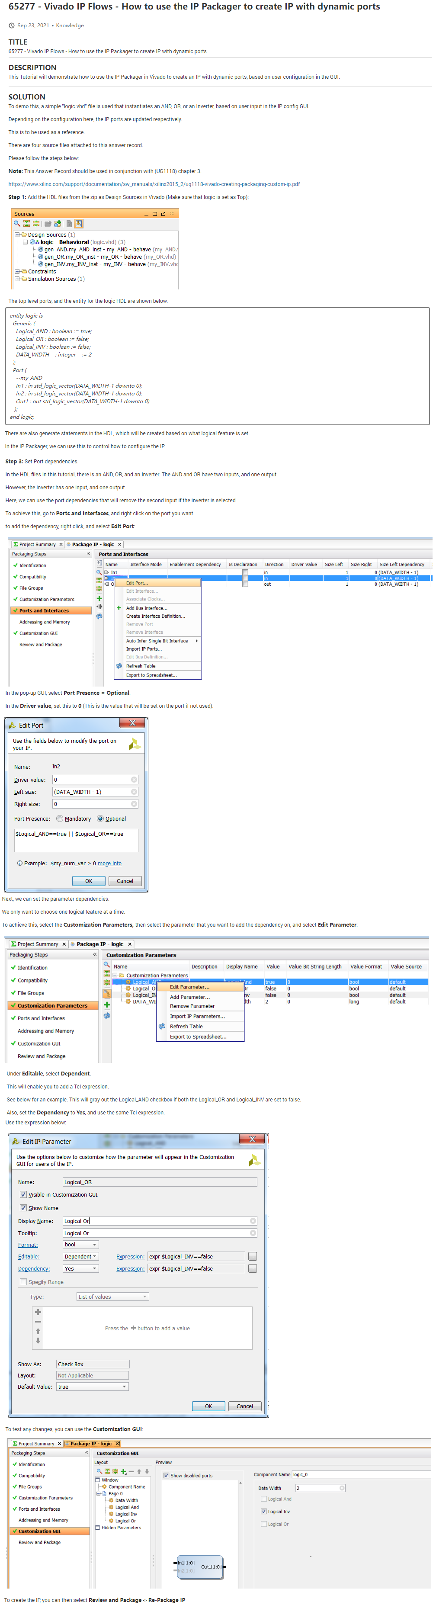Screen dimensions: 433x1605
Task: Clear the Left size field using its X icon
Action: (x=134, y=792)
